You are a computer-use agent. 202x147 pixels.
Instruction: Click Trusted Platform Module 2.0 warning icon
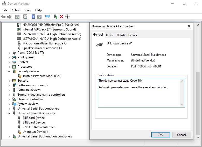click(x=19, y=76)
